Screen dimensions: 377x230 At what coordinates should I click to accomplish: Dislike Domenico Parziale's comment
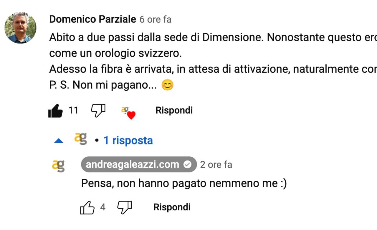click(x=98, y=111)
